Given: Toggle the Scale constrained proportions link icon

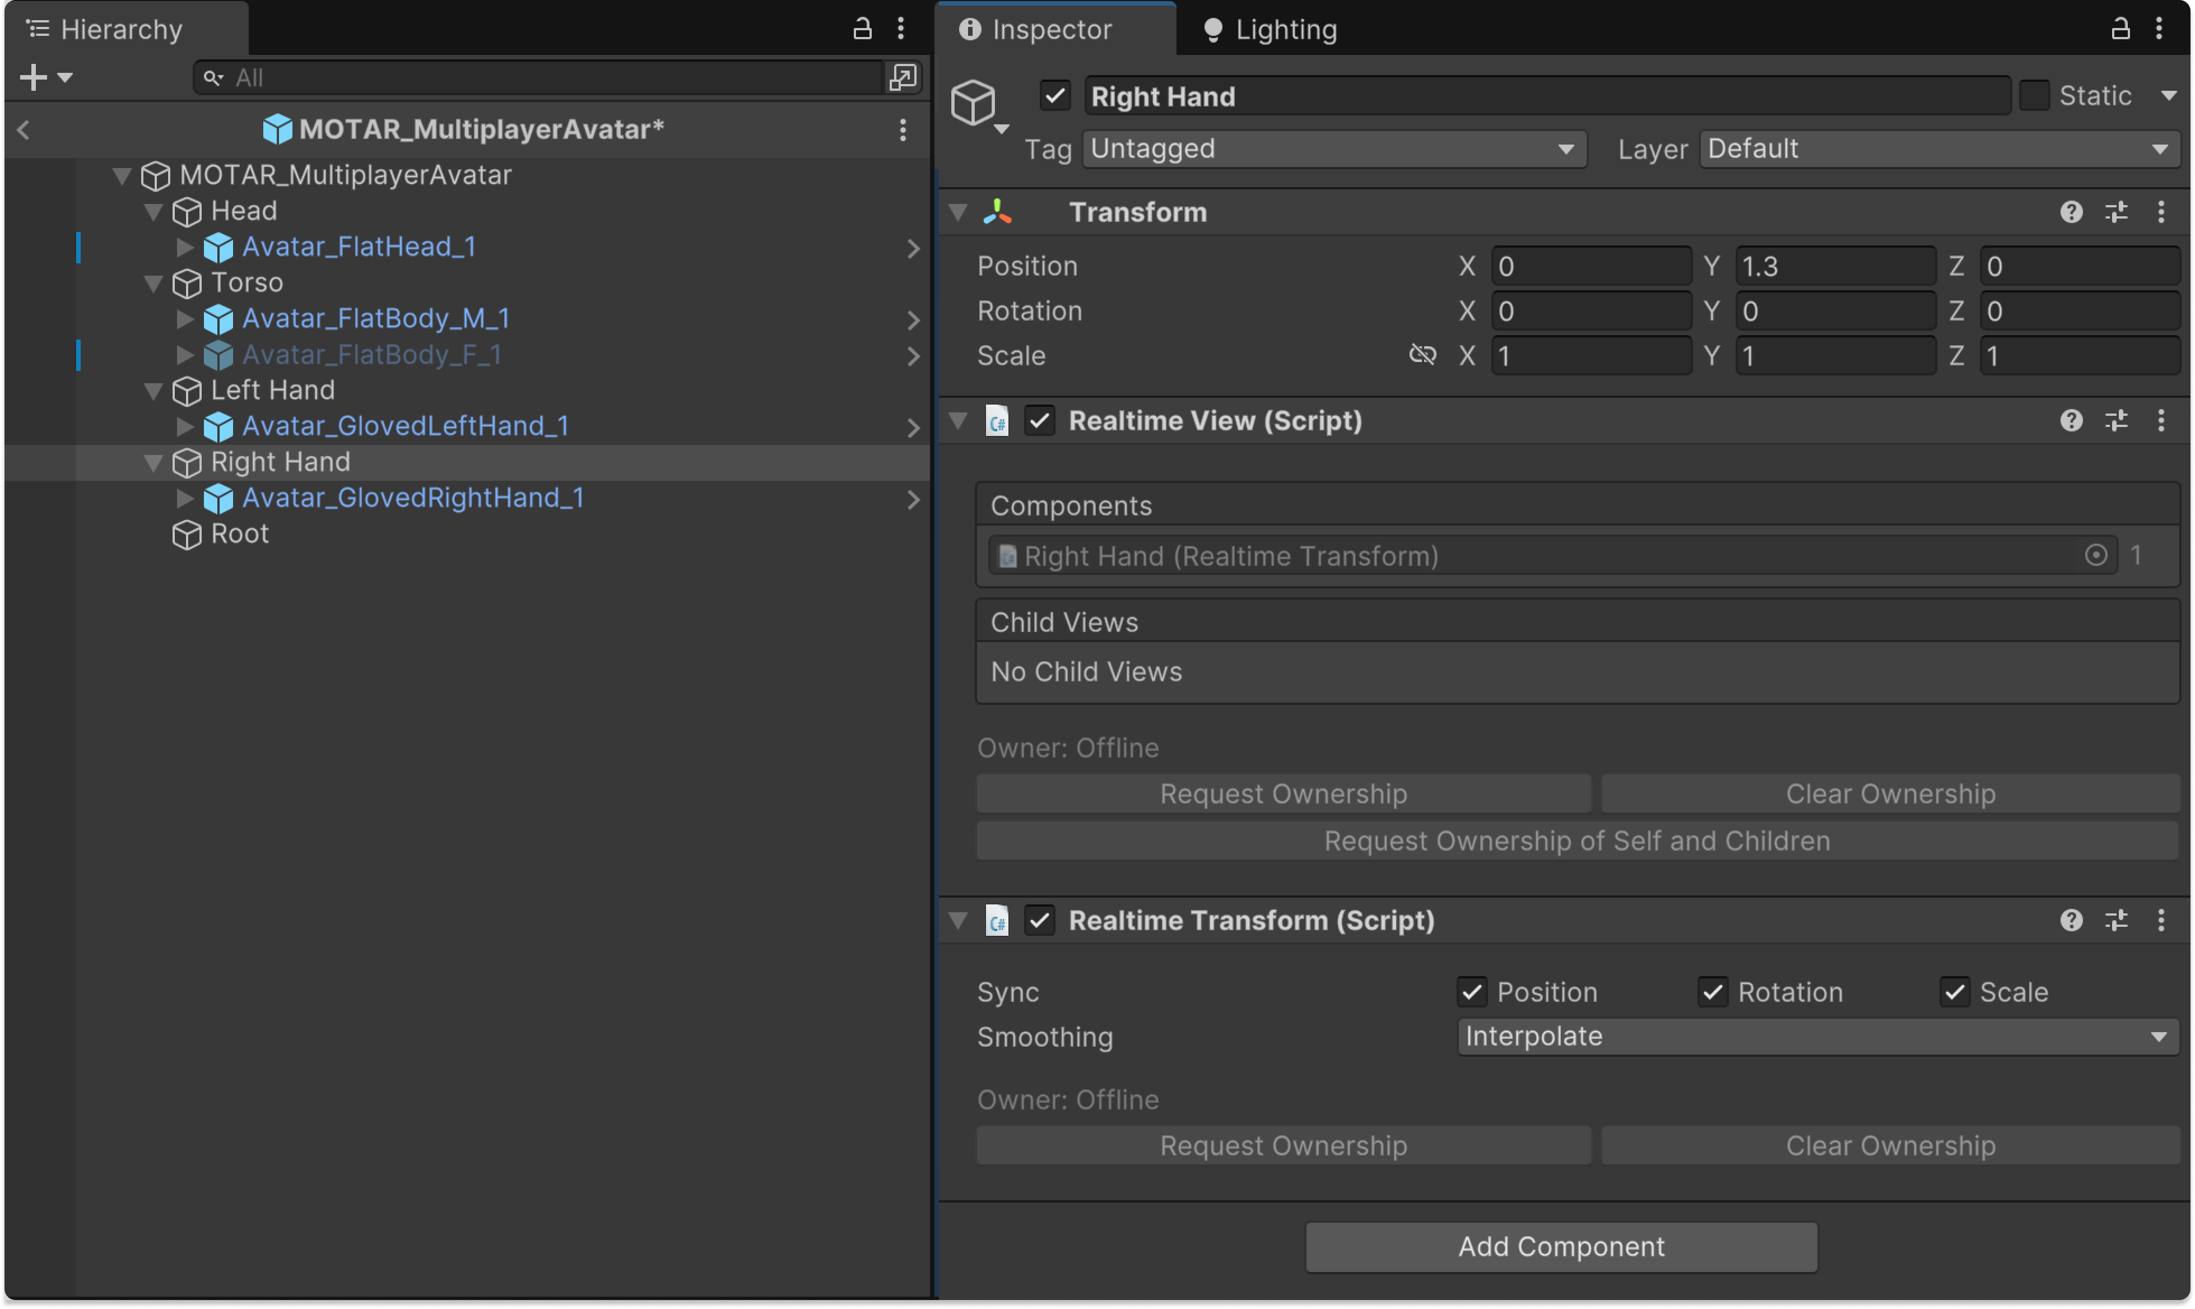Looking at the screenshot, I should [x=1421, y=355].
